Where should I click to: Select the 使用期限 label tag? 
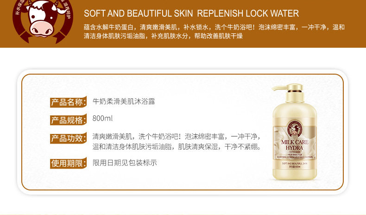click(x=68, y=163)
